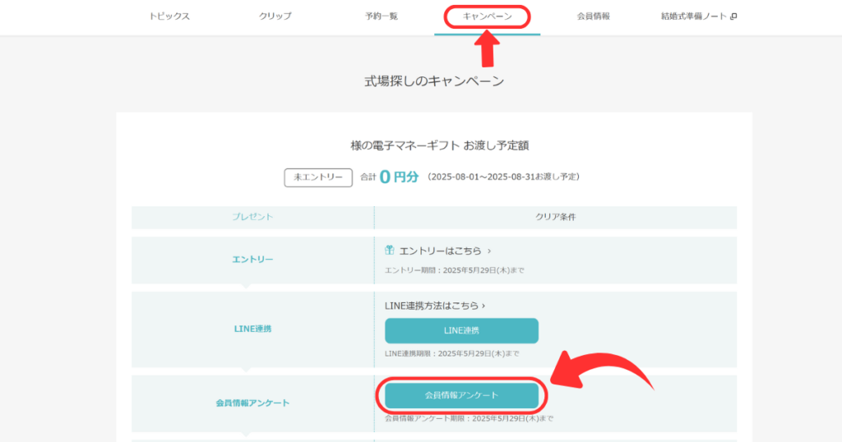Open the LINE連携方法はこちら link

(x=434, y=306)
